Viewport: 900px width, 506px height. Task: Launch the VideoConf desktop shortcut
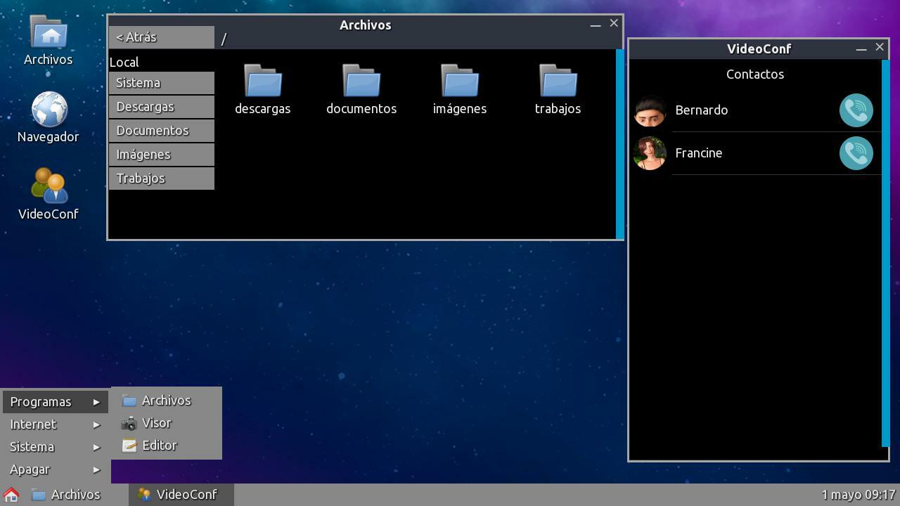click(49, 187)
